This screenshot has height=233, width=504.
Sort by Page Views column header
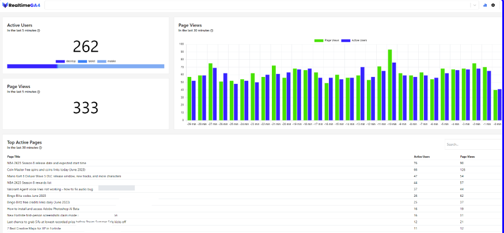tap(467, 157)
